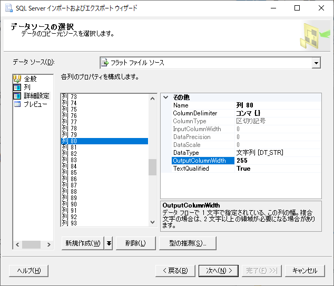334x286 pixels.
Task: Select 列 77 in column list
Action: tap(105, 122)
